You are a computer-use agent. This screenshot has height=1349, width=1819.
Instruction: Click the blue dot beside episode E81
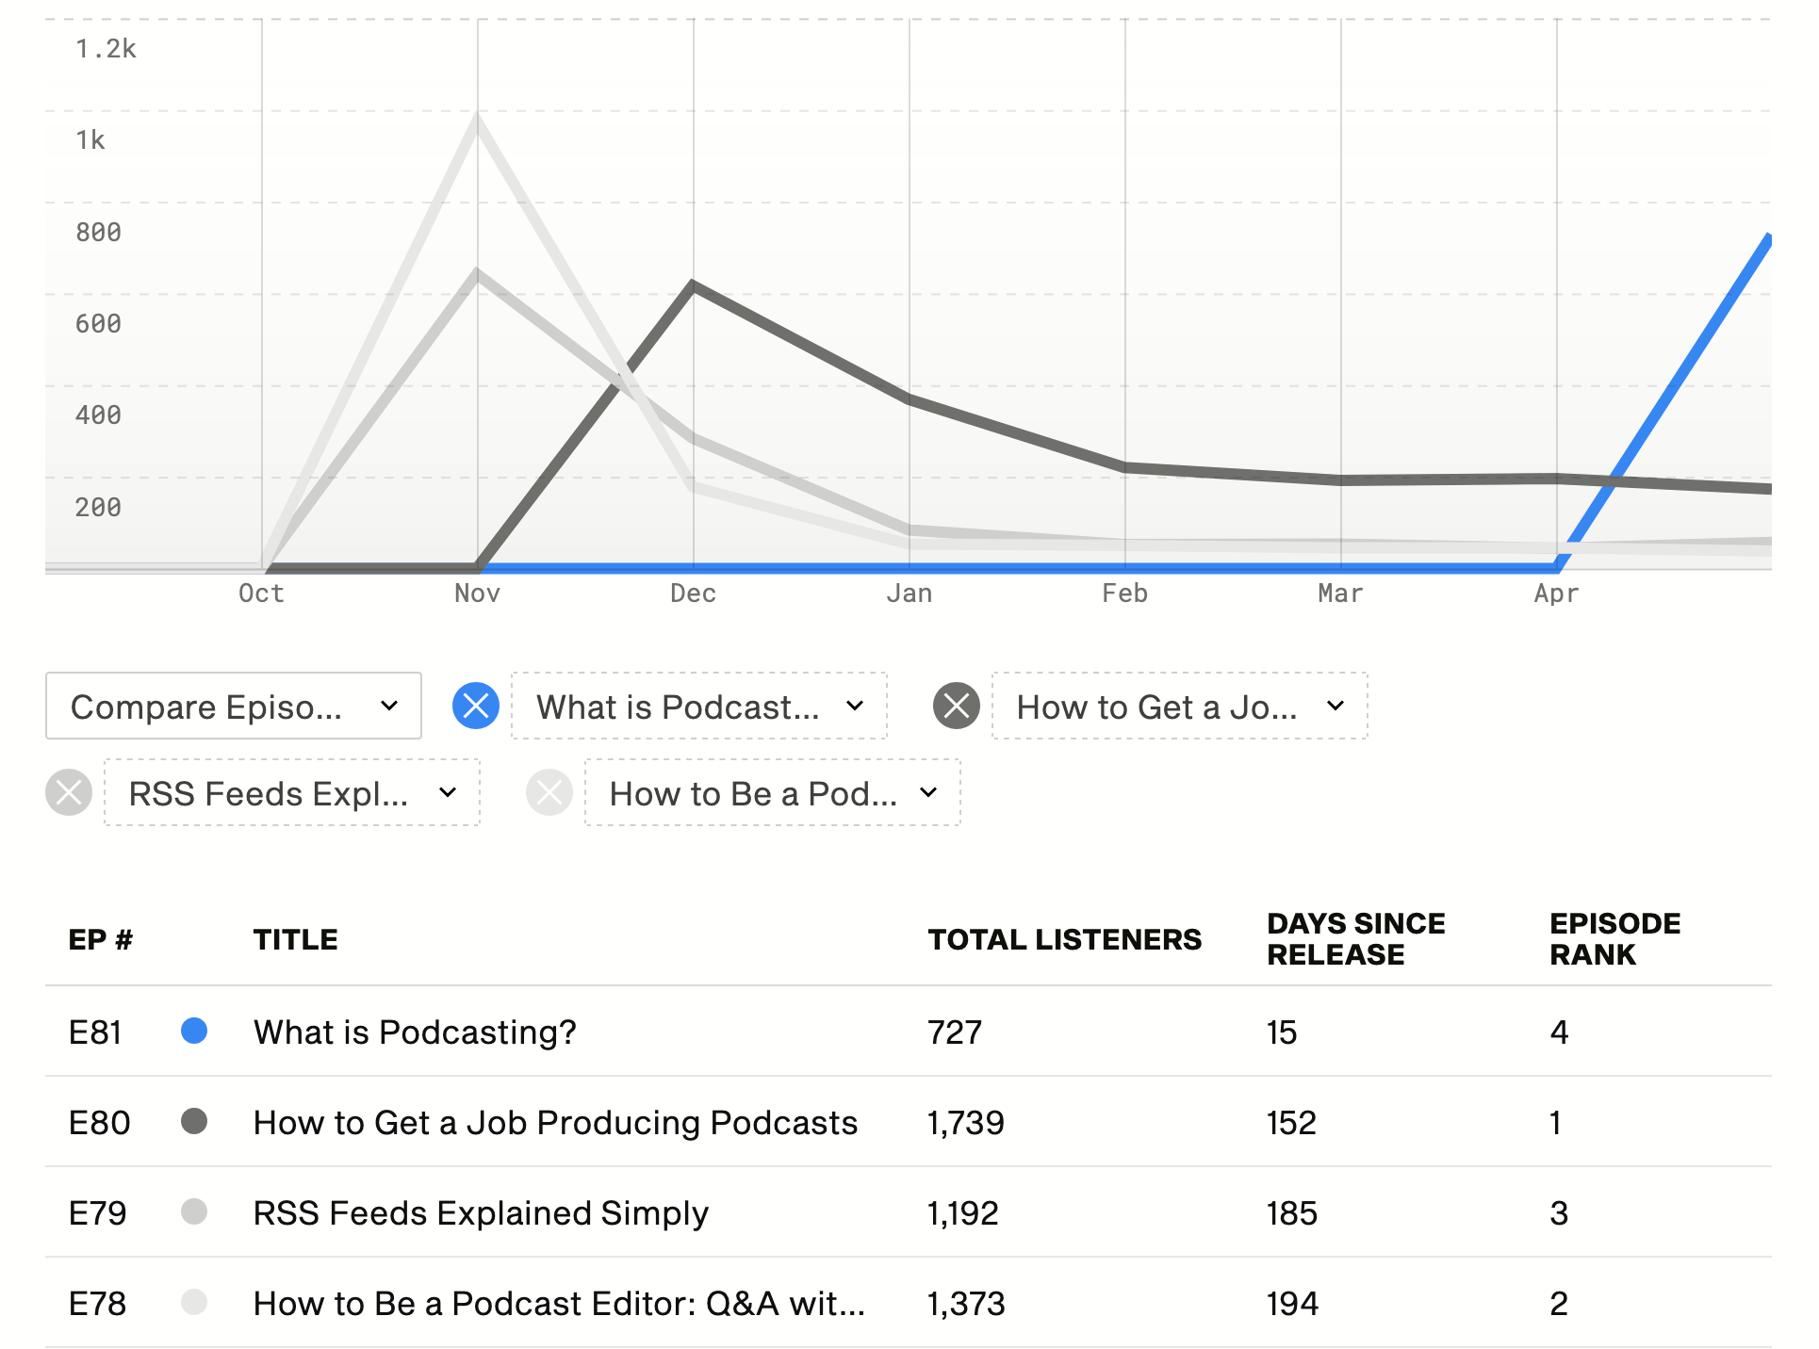pos(194,1031)
